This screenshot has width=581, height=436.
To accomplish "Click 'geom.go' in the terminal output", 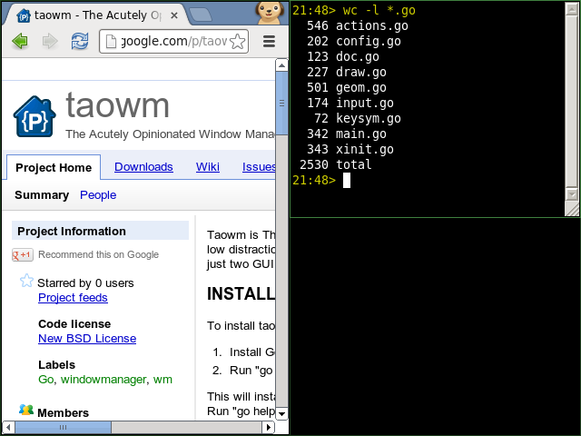I will (361, 87).
